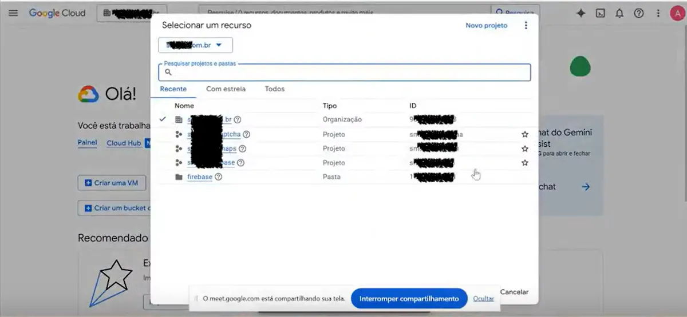Click Interromper compartilhamento button
Viewport: 687px width, 317px height.
[x=409, y=299]
